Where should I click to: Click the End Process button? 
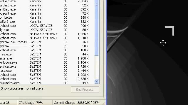[85, 90]
